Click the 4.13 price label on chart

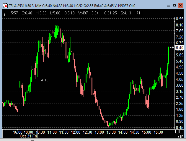(45, 80)
